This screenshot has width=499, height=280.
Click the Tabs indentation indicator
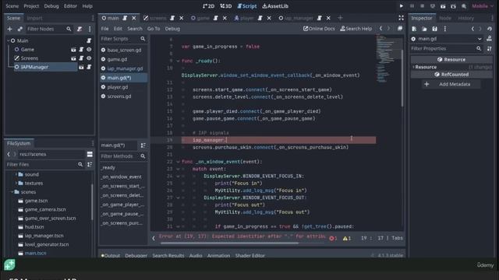[x=397, y=238]
